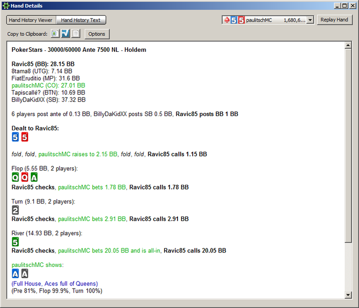359x308 pixels.
Task: Minimize the Hand Details window
Action: 337,6
